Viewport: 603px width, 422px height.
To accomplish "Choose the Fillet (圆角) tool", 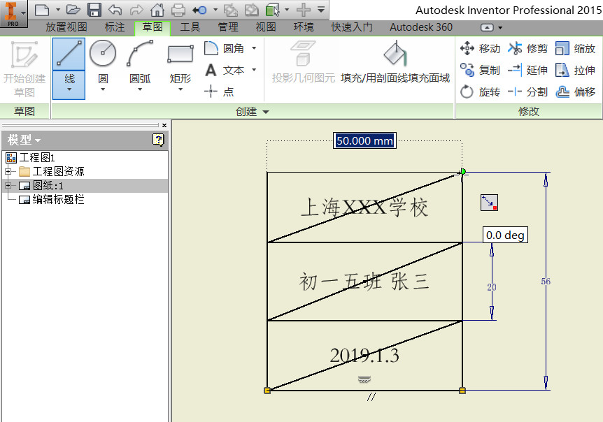I will (225, 48).
